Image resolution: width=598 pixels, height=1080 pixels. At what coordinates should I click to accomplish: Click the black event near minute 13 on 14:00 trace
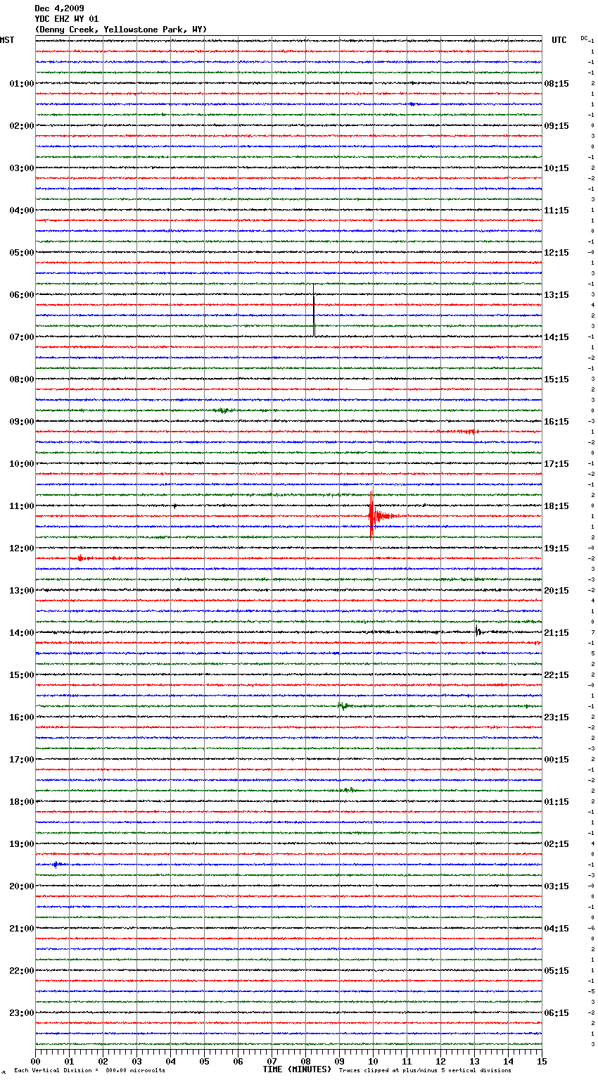point(479,631)
